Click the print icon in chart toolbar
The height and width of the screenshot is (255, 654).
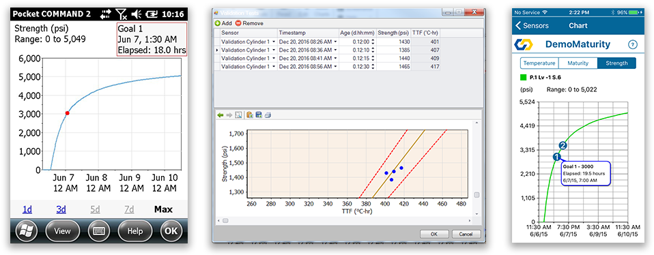pyautogui.click(x=268, y=115)
